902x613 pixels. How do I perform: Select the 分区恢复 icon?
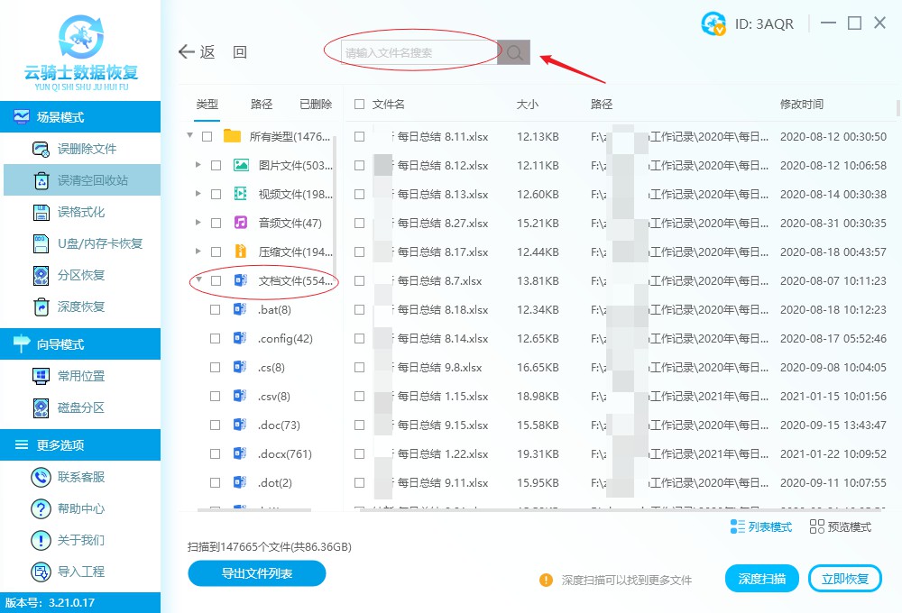click(41, 276)
